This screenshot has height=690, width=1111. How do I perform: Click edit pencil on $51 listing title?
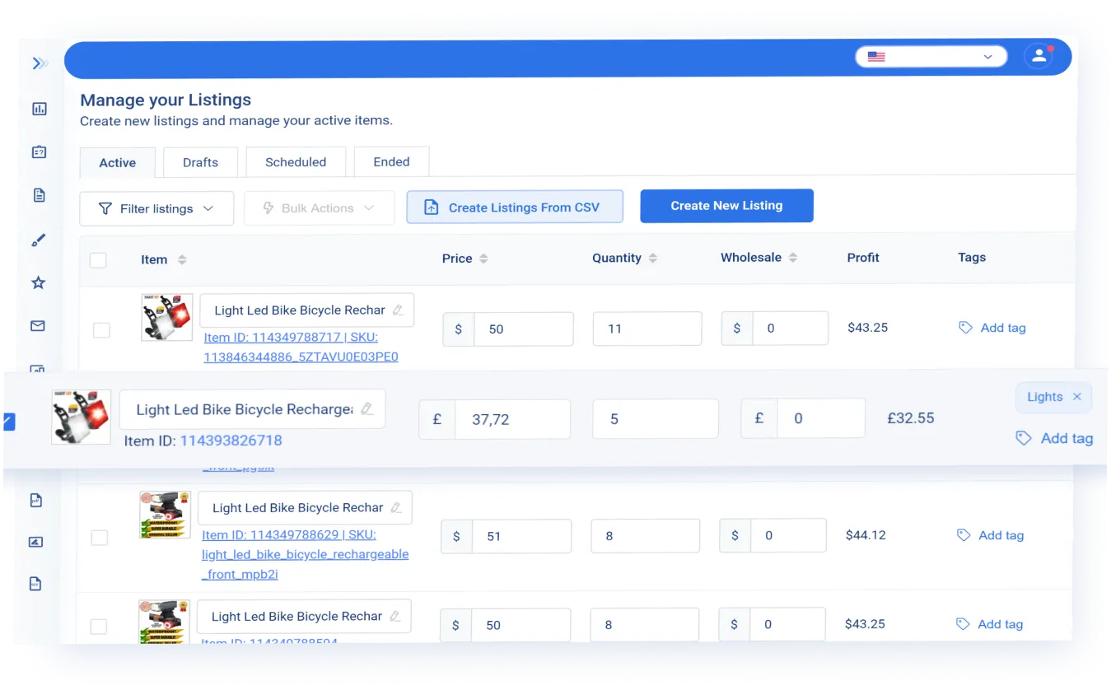pos(397,508)
